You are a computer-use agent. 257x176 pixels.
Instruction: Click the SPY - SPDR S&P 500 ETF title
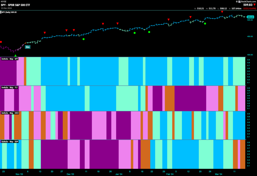coord(15,5)
